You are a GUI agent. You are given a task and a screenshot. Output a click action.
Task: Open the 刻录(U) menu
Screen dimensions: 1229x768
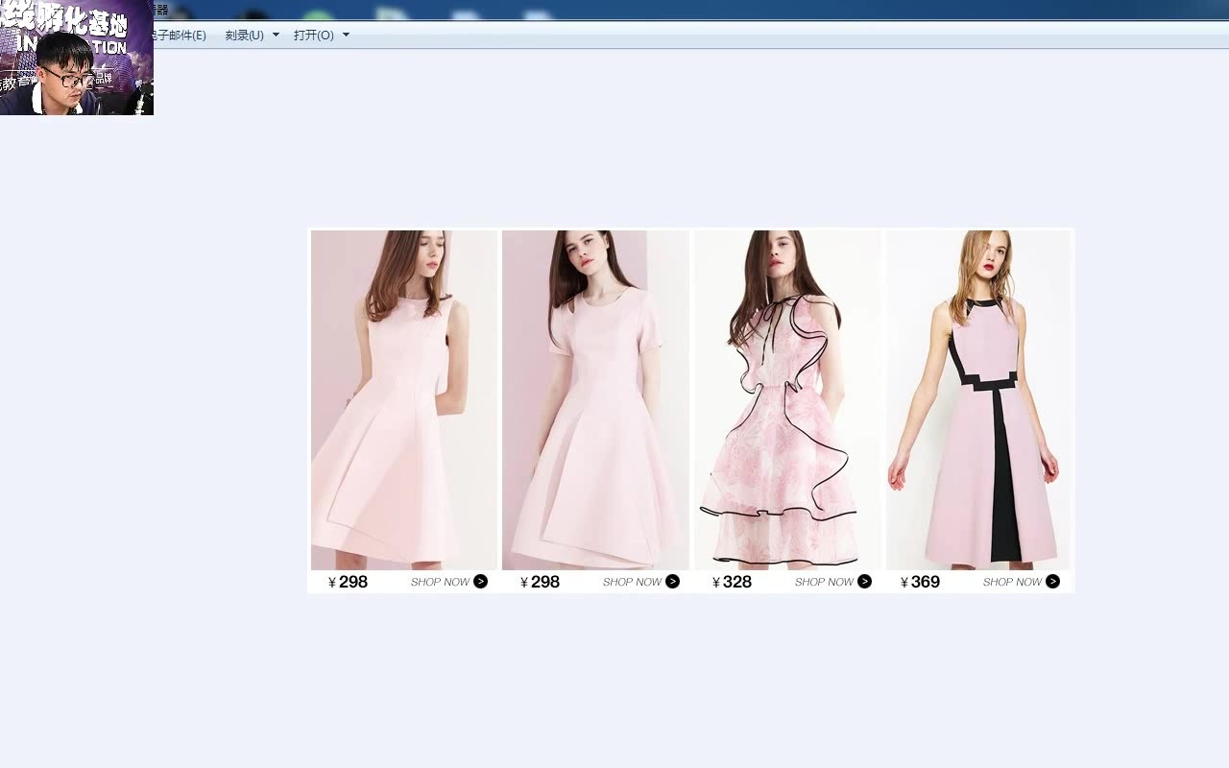244,36
